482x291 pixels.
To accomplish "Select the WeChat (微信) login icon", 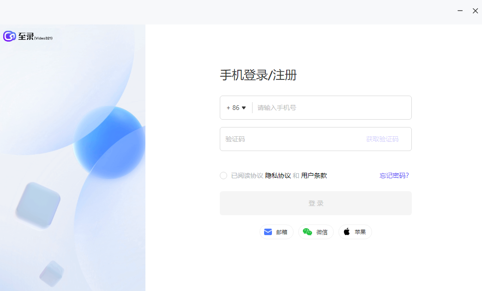I will 316,232.
